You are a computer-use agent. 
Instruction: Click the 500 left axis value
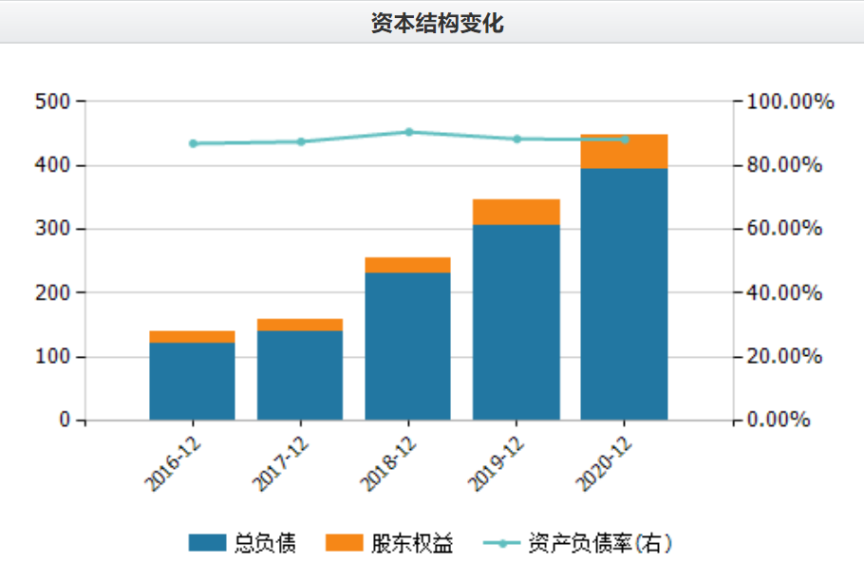tap(53, 102)
